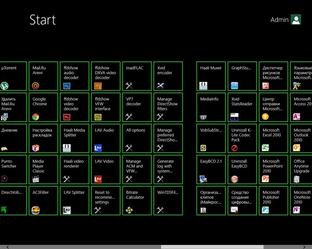Open Удалить Mail.Ru Агент tile

pyautogui.click(x=13, y=107)
